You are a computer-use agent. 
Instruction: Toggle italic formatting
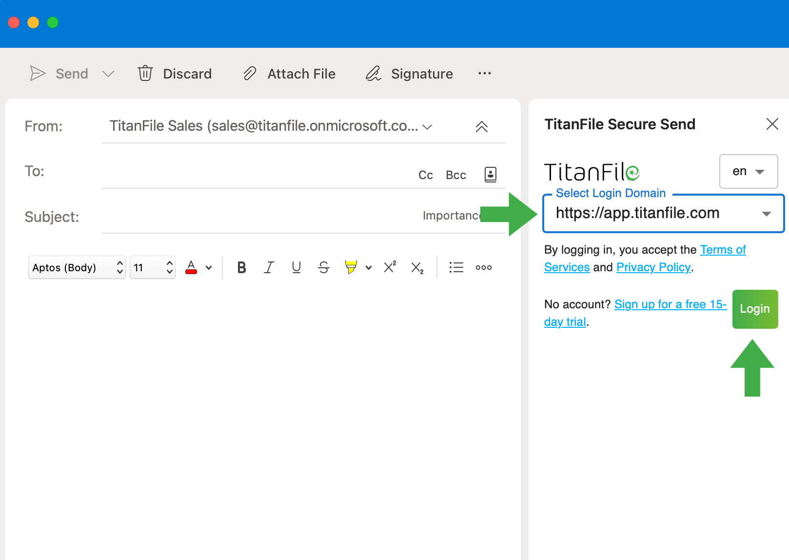tap(269, 267)
